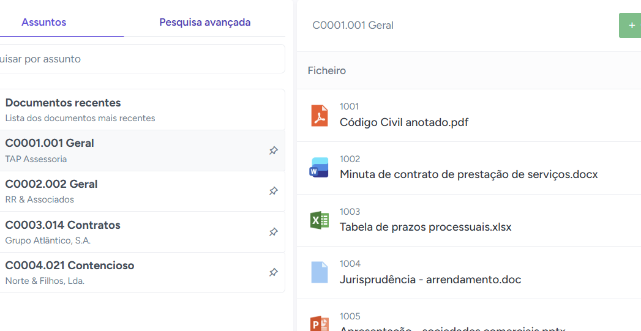This screenshot has height=331, width=641.
Task: Click the Grupo Atlântico, S.A. client name
Action: pos(48,240)
